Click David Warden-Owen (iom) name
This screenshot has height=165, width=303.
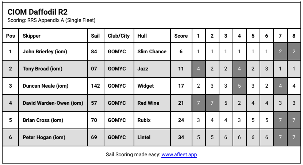click(x=53, y=103)
